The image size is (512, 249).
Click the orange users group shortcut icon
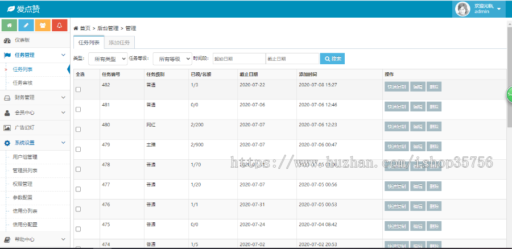click(x=43, y=26)
